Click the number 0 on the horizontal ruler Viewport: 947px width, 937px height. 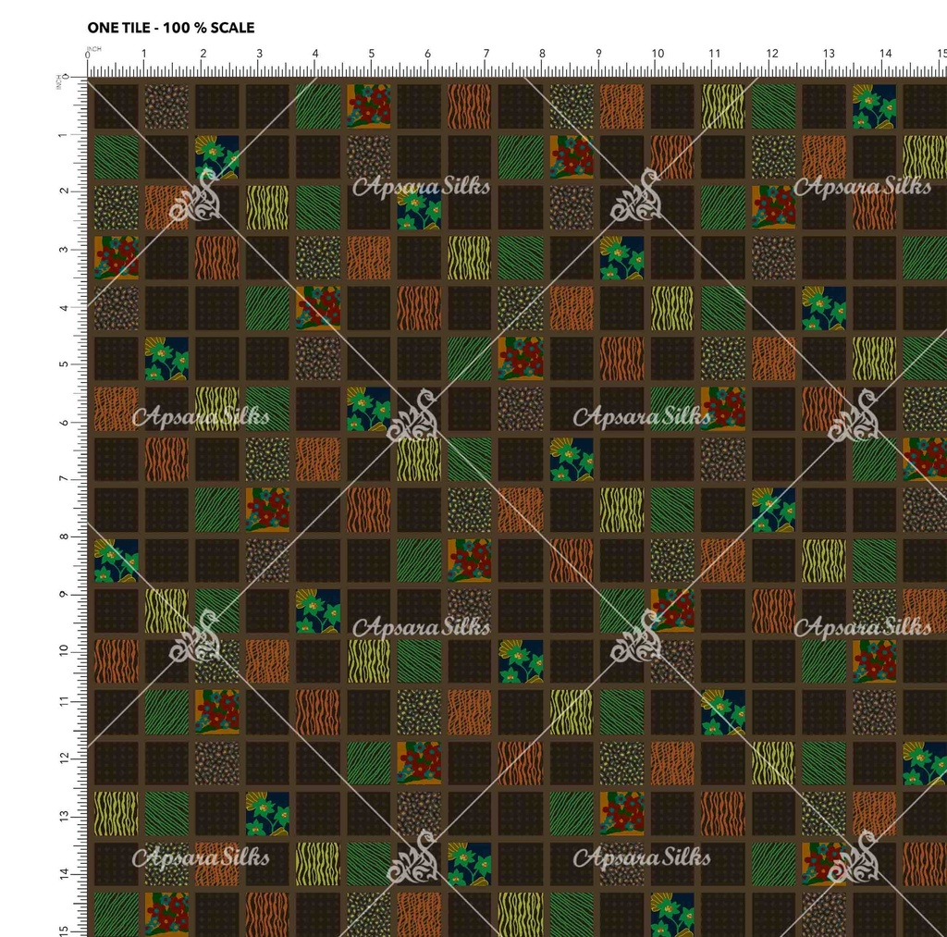point(88,55)
